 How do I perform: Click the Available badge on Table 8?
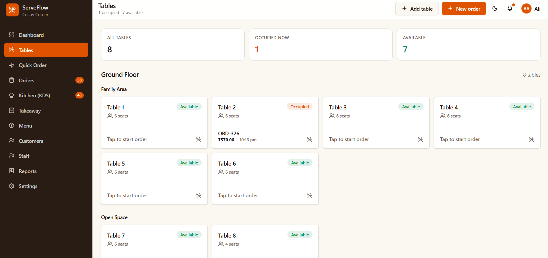300,235
